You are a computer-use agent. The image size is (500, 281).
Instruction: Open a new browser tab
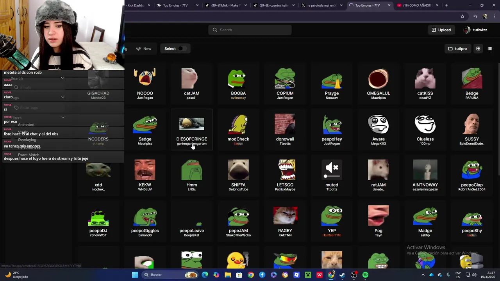[x=446, y=5]
